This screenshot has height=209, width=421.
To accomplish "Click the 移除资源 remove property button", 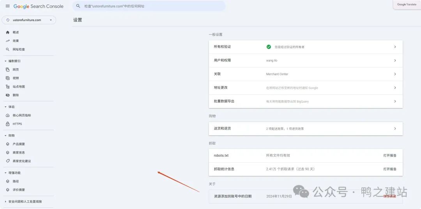I will (389, 197).
